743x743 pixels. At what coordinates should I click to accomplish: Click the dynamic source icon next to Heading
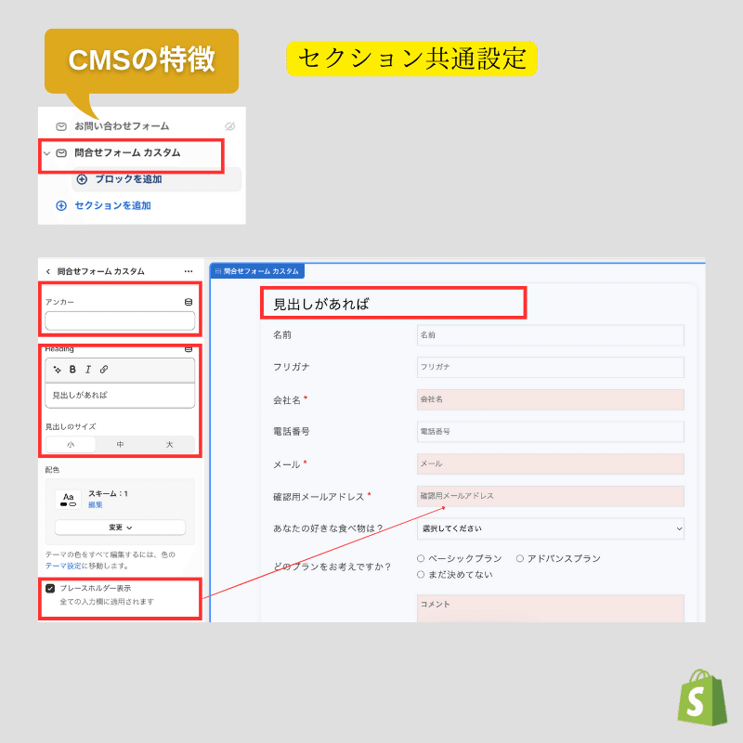tap(189, 348)
